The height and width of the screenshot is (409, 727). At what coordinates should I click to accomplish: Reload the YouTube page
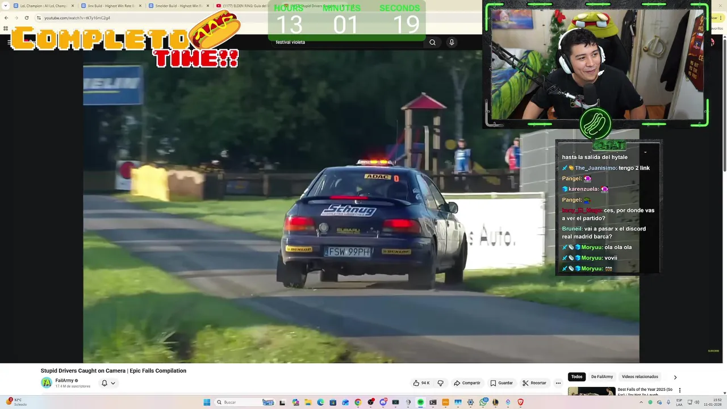pos(26,18)
